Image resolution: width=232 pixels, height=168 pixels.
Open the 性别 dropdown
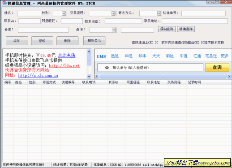pyautogui.click(x=64, y=13)
